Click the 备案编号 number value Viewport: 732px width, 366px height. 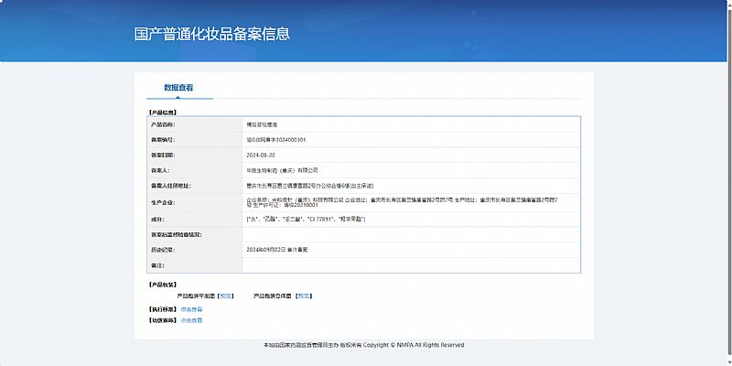(x=276, y=140)
